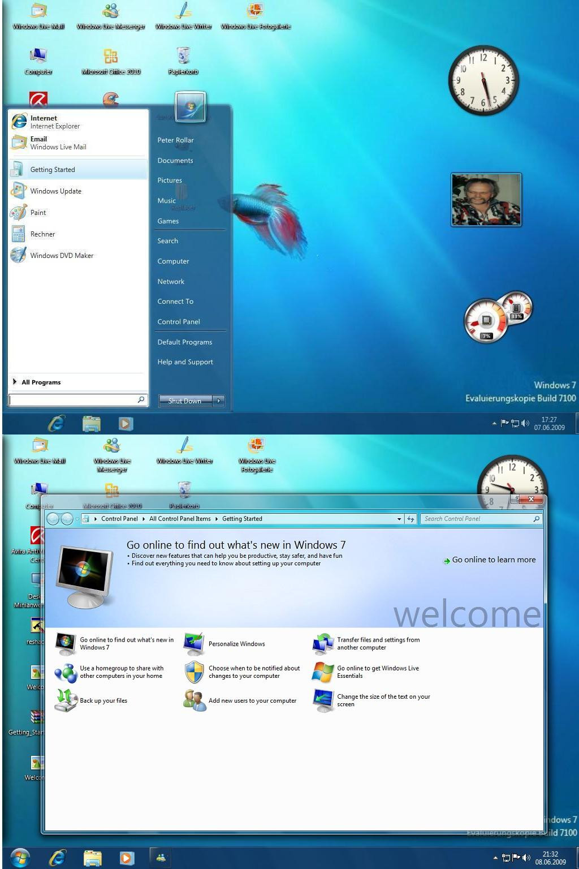The width and height of the screenshot is (579, 869).
Task: Expand the arrow after the Control Panel breadcrumb
Action: (x=144, y=519)
